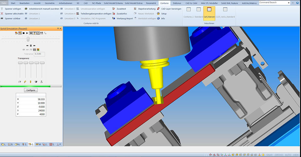Click the simulation speed slider handle
The image size is (301, 157).
28,39
